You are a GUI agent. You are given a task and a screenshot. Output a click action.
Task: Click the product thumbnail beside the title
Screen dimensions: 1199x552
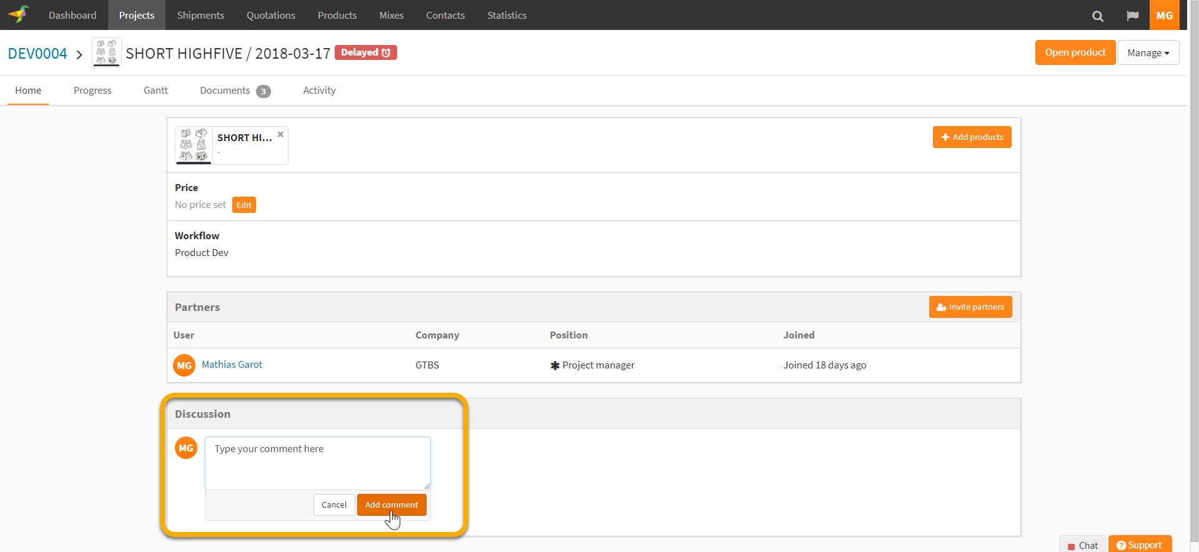pyautogui.click(x=106, y=52)
